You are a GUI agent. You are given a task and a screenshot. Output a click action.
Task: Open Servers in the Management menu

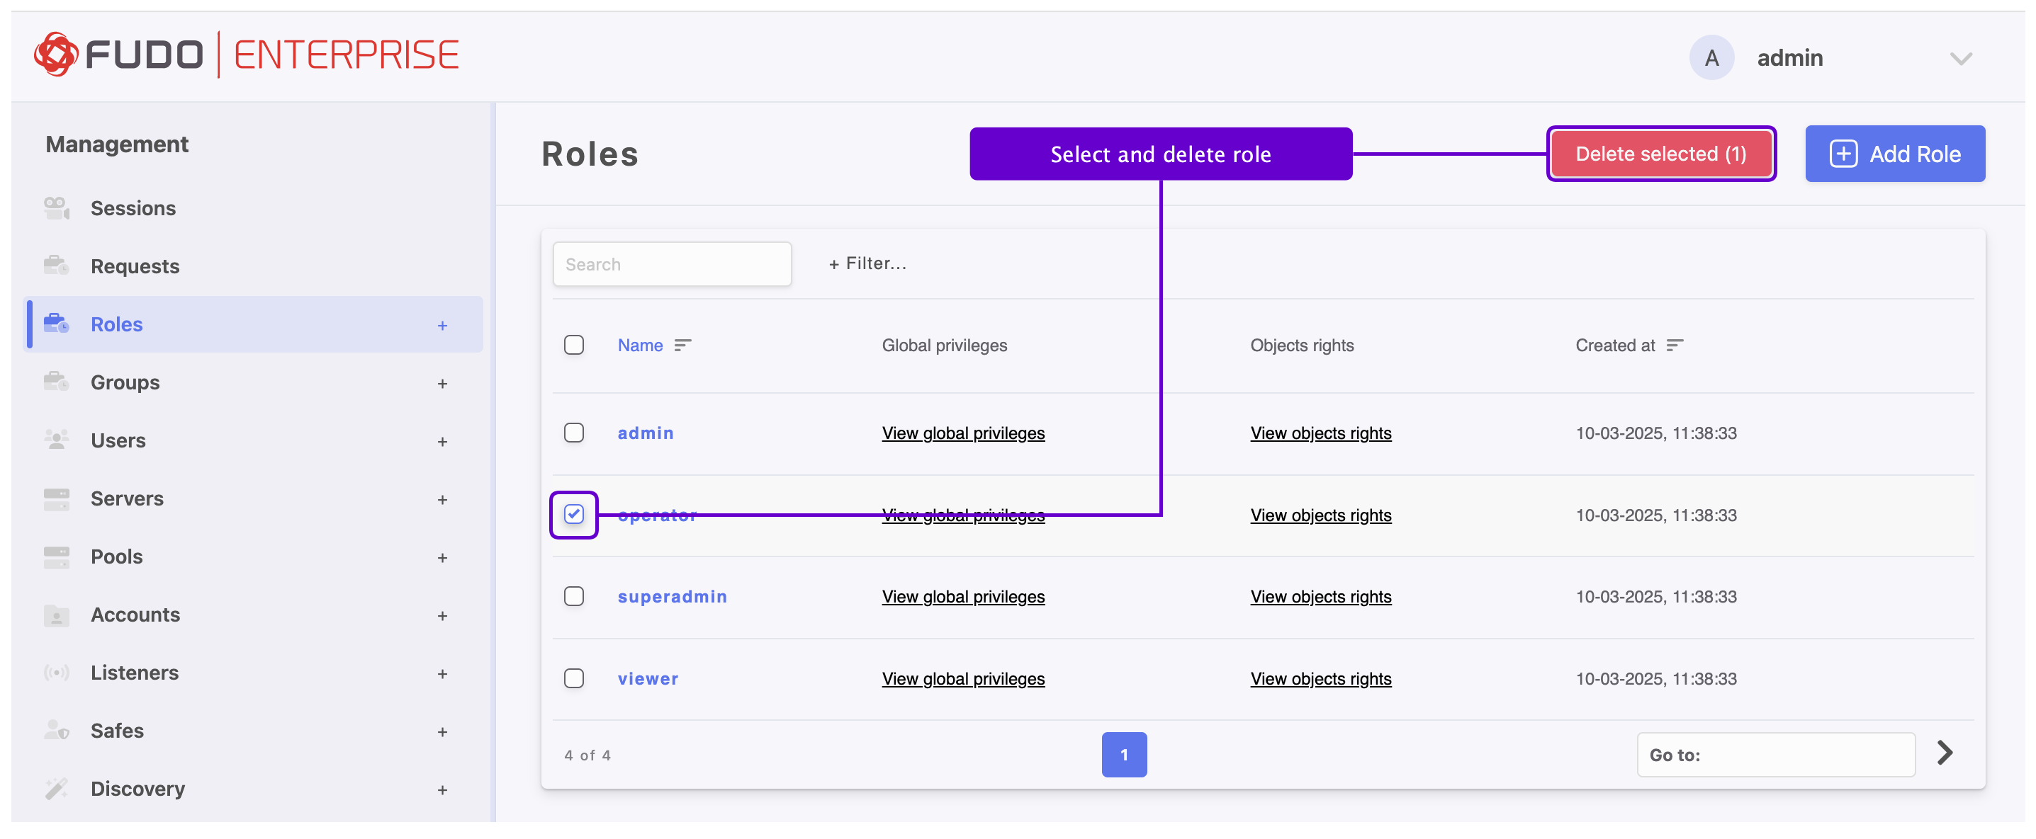tap(126, 498)
